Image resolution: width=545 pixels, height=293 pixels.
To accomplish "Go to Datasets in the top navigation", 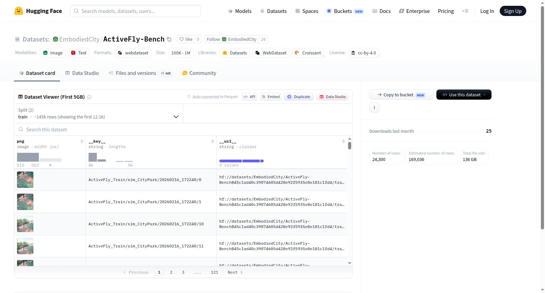I will (x=274, y=11).
